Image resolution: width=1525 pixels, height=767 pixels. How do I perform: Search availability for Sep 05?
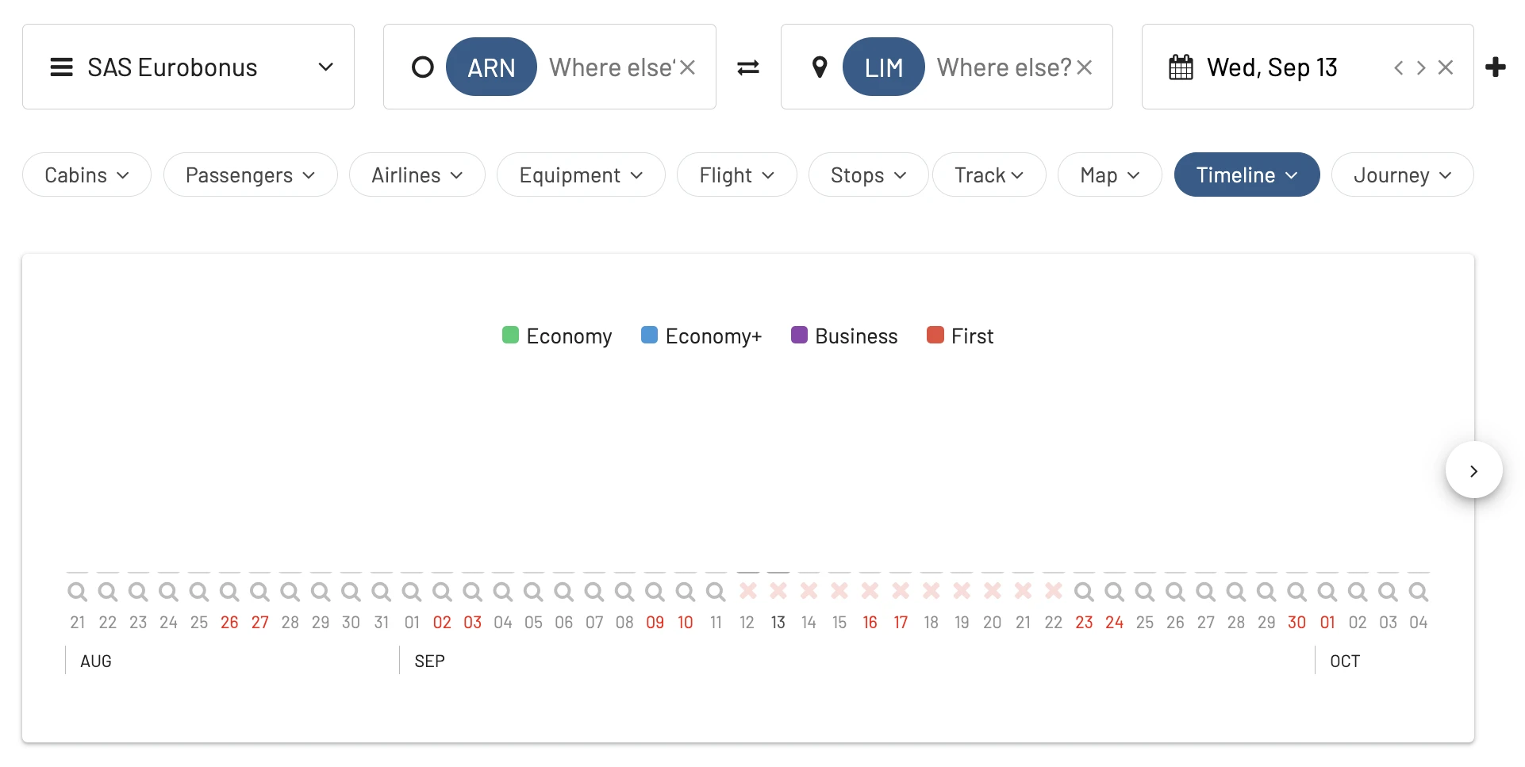[x=533, y=592]
